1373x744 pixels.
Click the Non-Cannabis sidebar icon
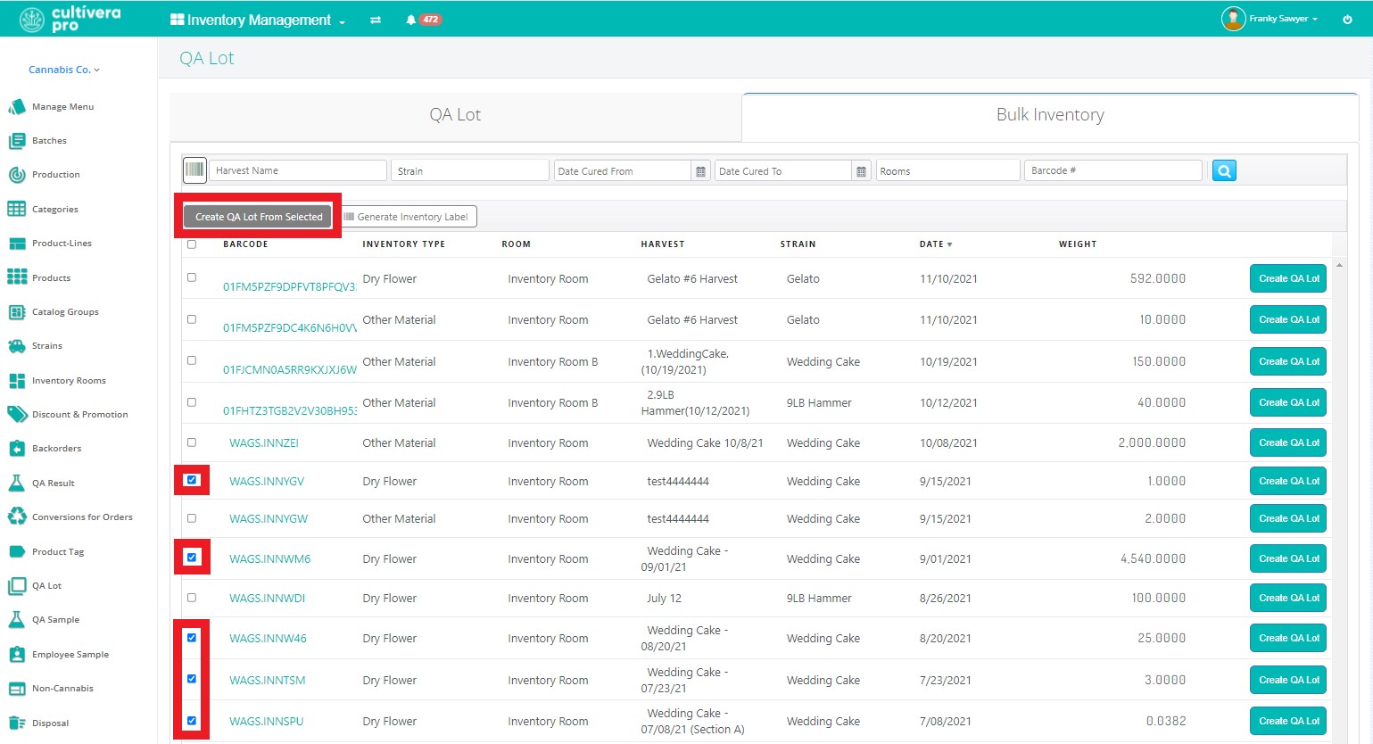pyautogui.click(x=16, y=689)
